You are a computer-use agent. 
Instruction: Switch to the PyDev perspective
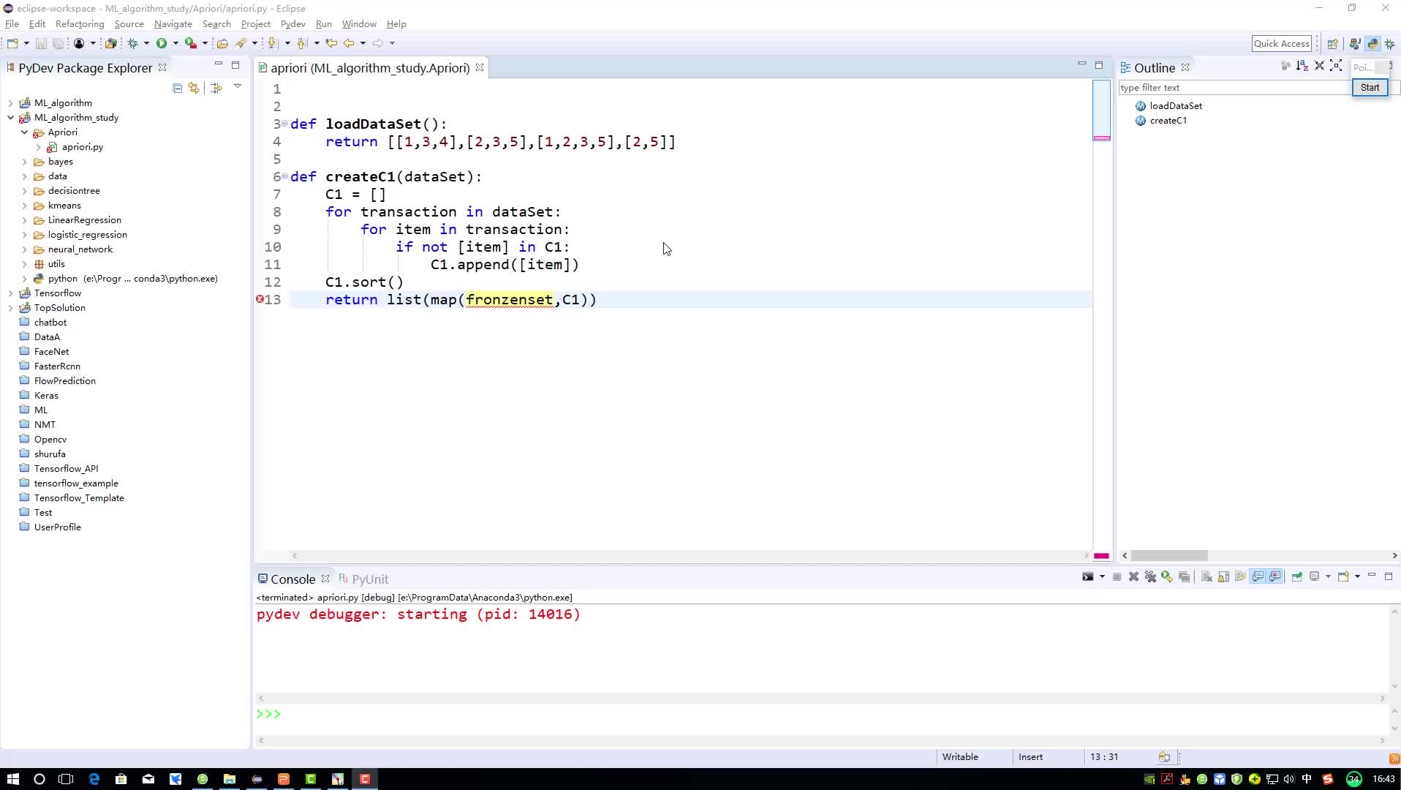[x=1372, y=44]
